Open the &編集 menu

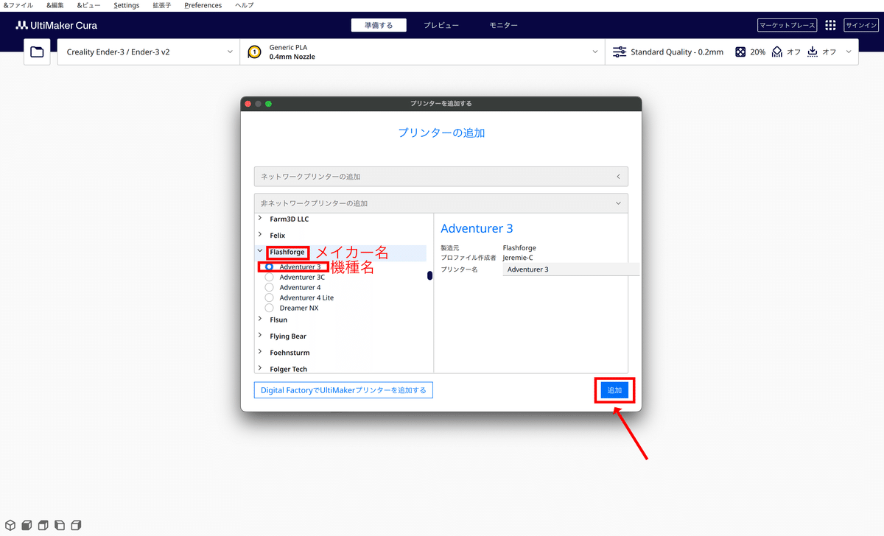coord(55,5)
